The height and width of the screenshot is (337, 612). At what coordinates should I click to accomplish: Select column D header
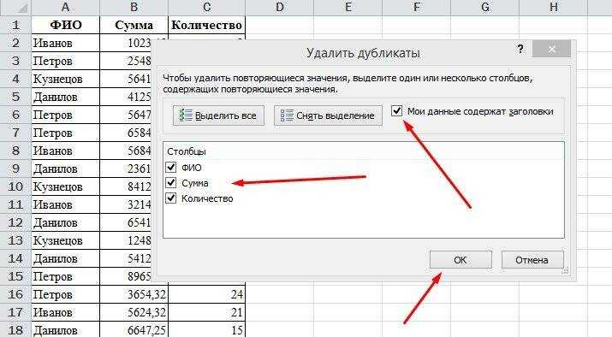pos(279,8)
